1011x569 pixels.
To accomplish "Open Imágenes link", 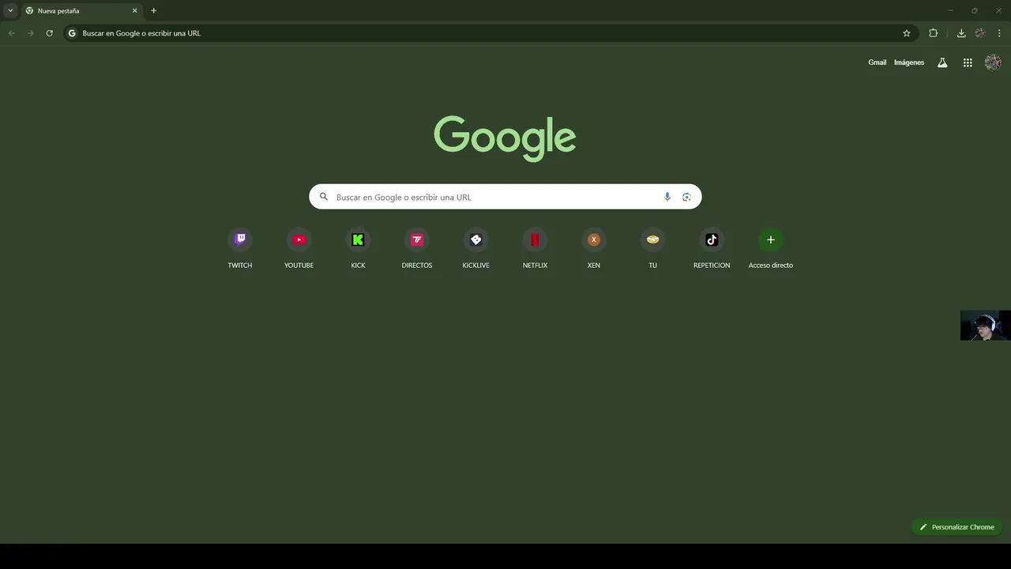I will tap(909, 62).
